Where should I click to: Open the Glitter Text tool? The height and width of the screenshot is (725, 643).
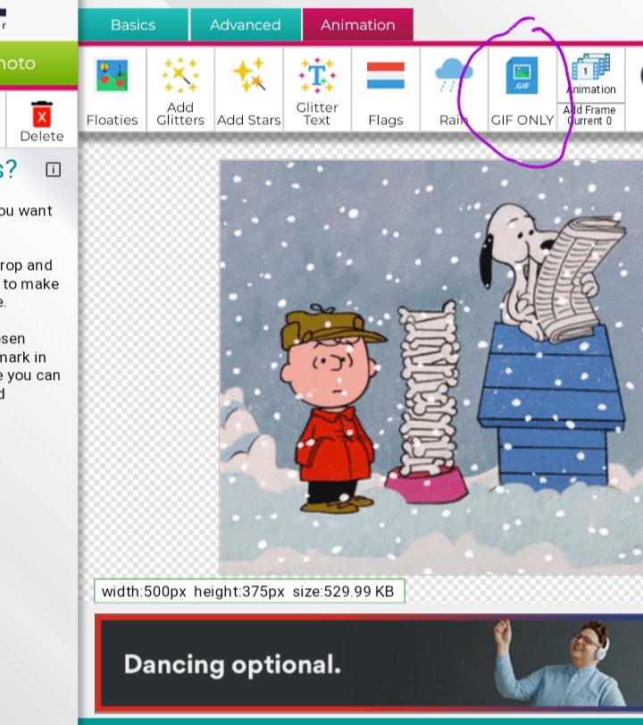click(317, 89)
